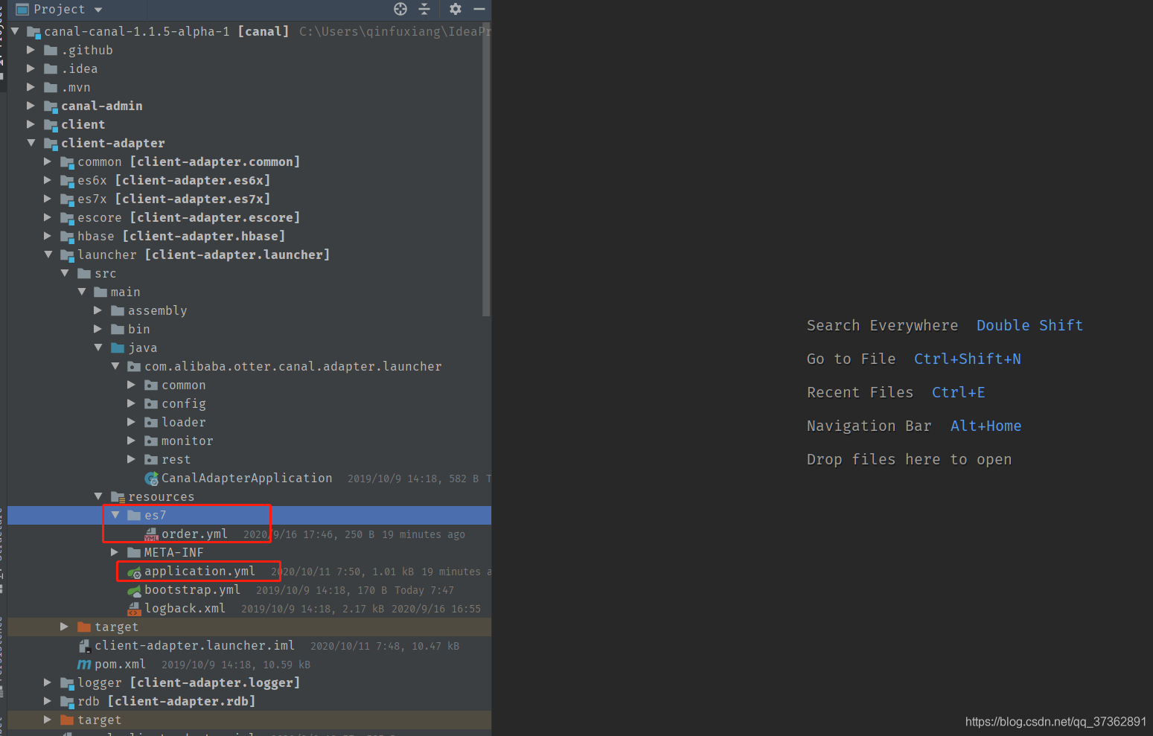Click the application.yml Spring config icon
This screenshot has width=1153, height=736.
coord(135,572)
